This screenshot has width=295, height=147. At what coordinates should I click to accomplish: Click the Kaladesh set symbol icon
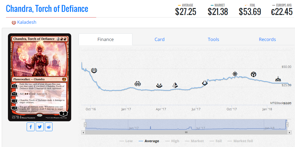14,23
